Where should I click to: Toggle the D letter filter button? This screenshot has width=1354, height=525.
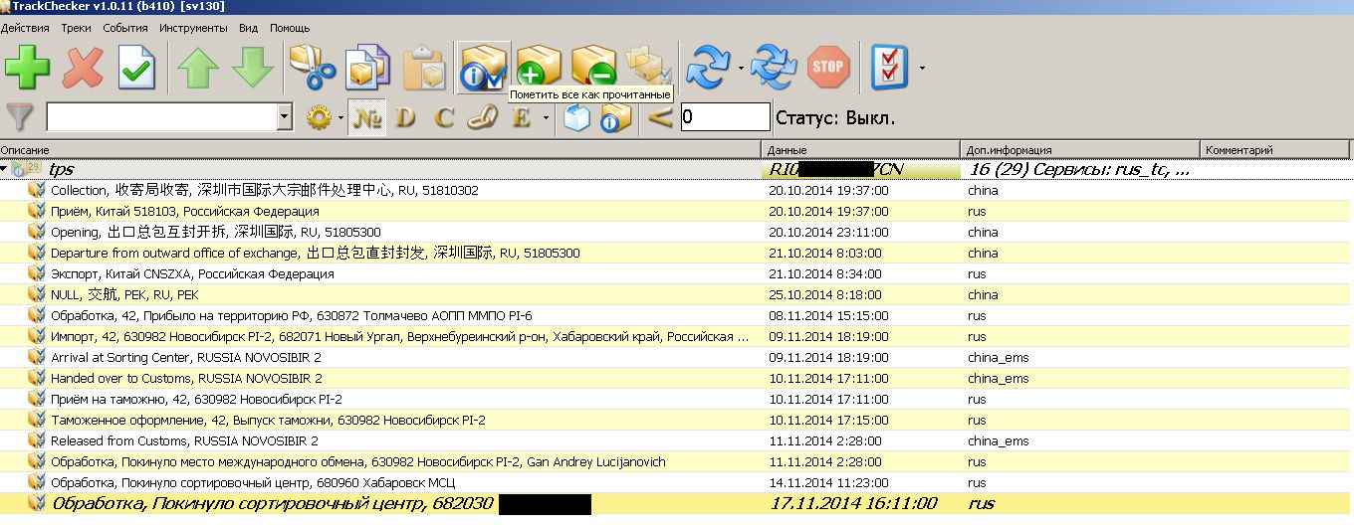click(x=405, y=118)
